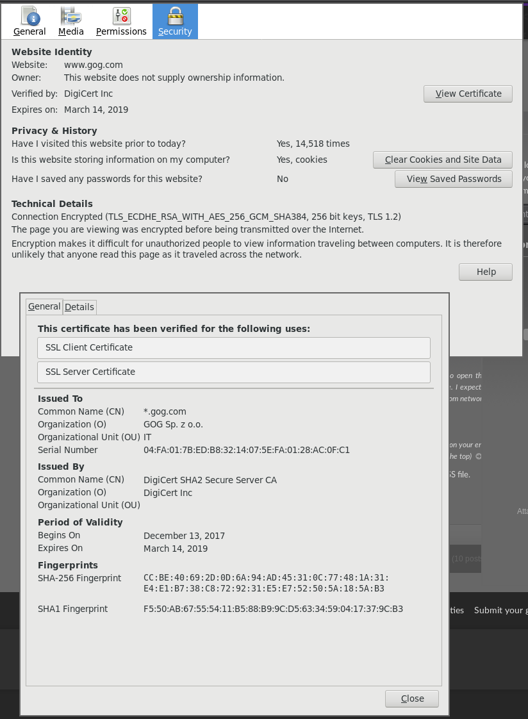Switch to certificate Details tab
528x719 pixels.
pos(79,307)
